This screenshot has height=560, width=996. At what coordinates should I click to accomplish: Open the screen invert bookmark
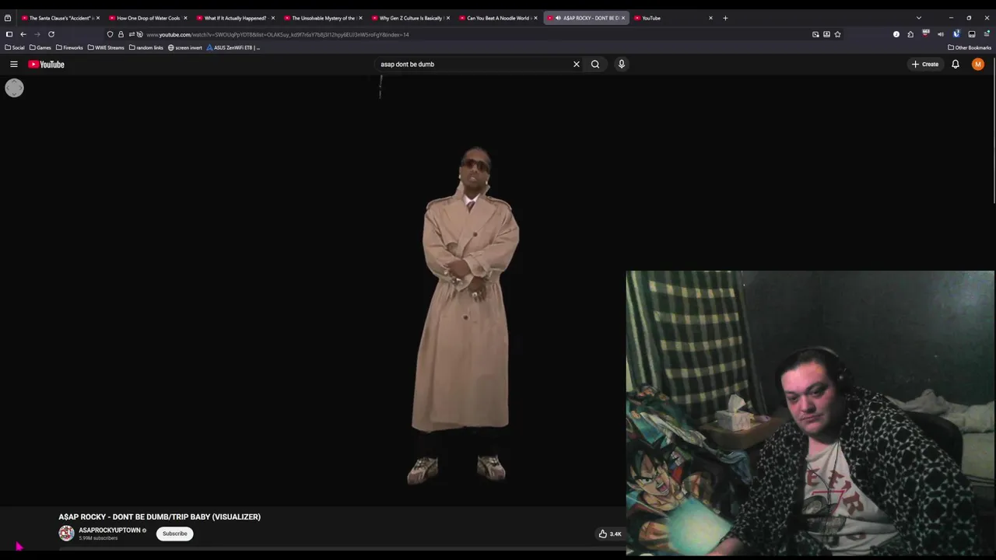click(x=185, y=47)
